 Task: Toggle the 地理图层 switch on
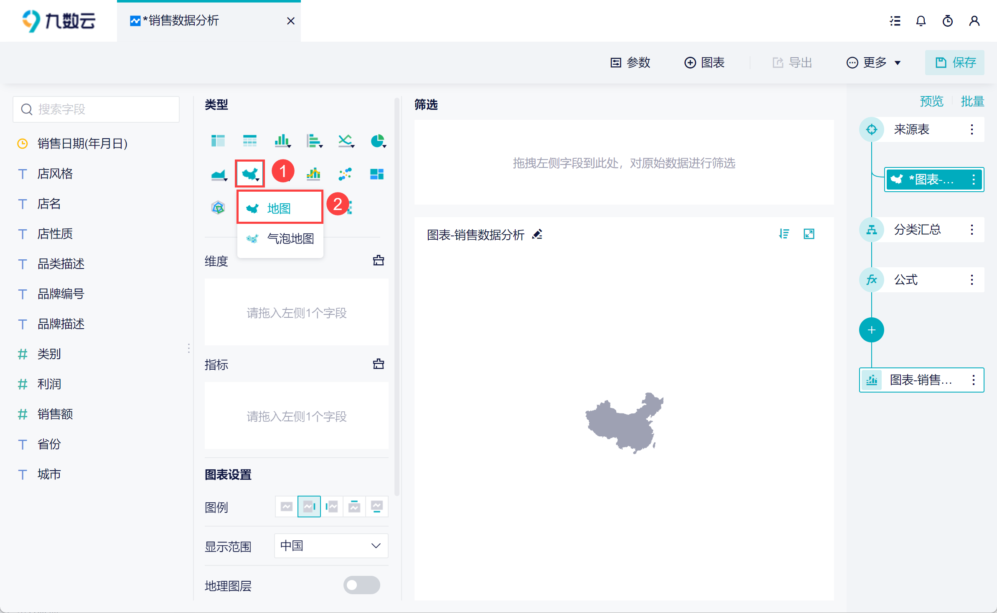pos(361,585)
